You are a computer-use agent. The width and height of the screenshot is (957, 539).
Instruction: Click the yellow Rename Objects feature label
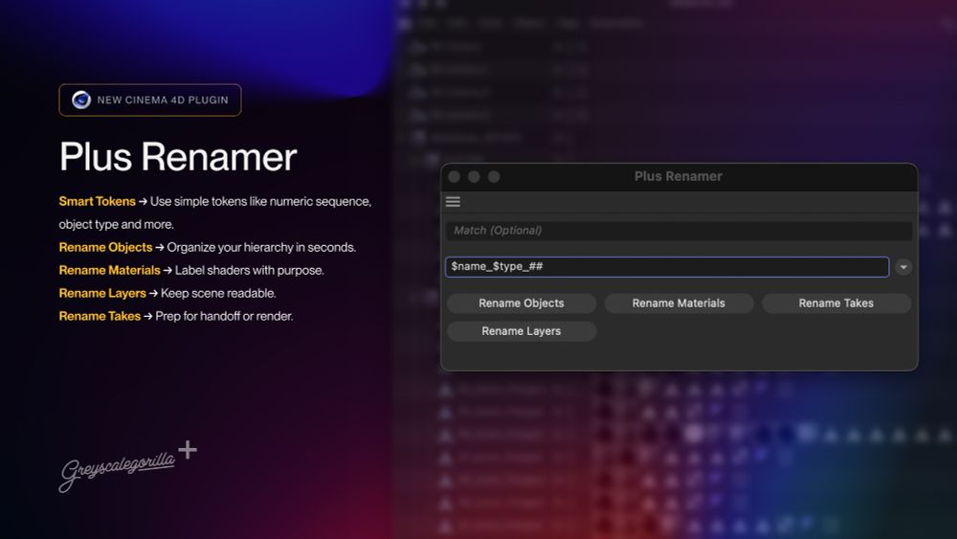105,247
